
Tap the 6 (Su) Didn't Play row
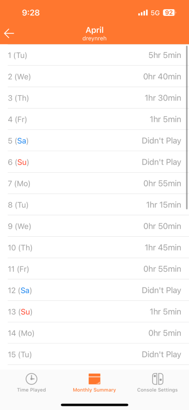pyautogui.click(x=94, y=162)
